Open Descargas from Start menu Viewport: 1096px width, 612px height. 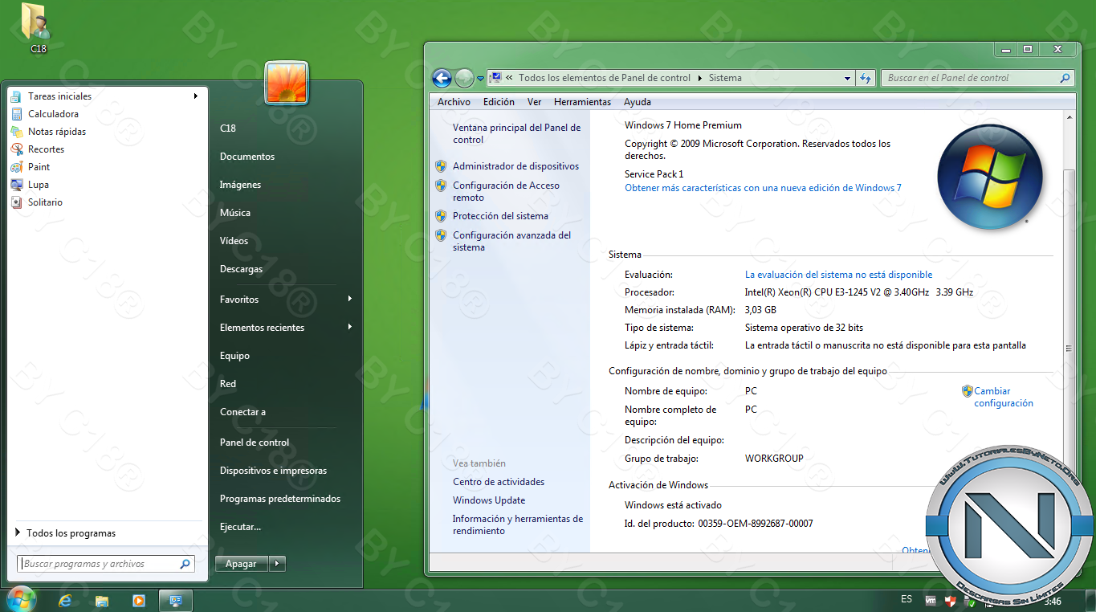pyautogui.click(x=241, y=269)
